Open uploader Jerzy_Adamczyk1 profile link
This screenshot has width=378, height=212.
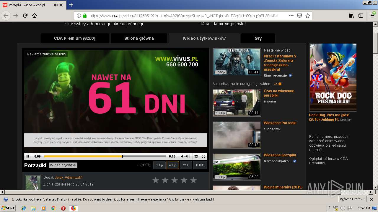click(x=69, y=178)
